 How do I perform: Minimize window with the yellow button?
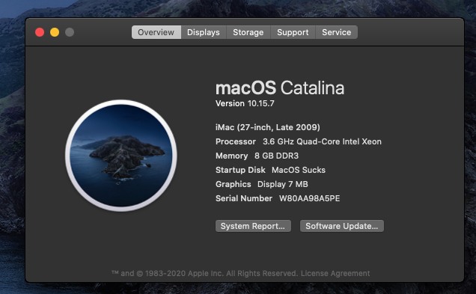click(55, 32)
